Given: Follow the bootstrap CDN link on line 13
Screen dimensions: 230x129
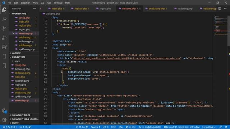Looking at the screenshot, I should pyautogui.click(x=126, y=58).
